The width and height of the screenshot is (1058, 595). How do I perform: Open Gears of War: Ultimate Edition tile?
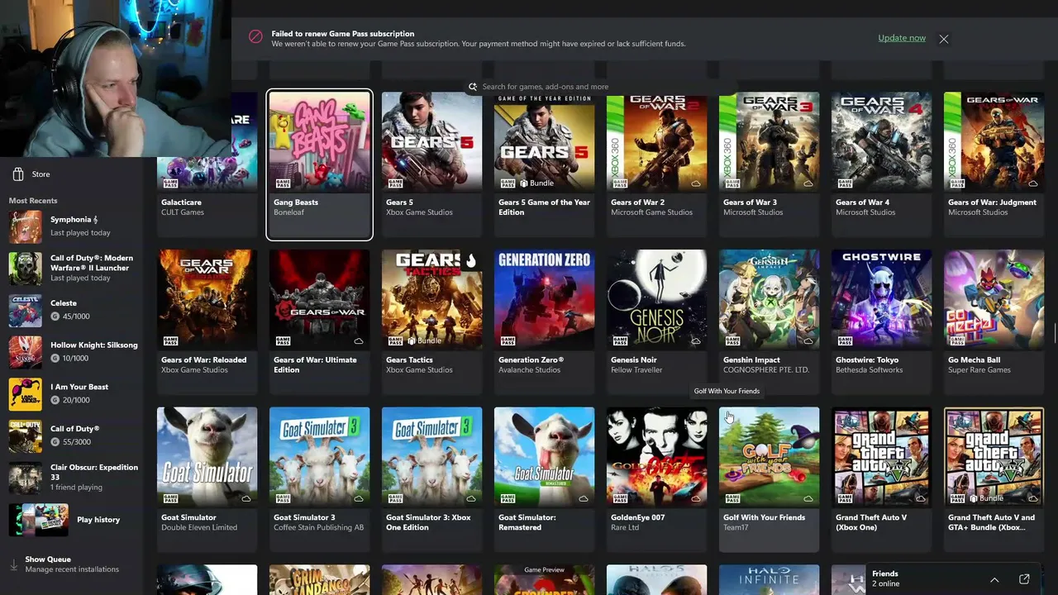pyautogui.click(x=319, y=321)
